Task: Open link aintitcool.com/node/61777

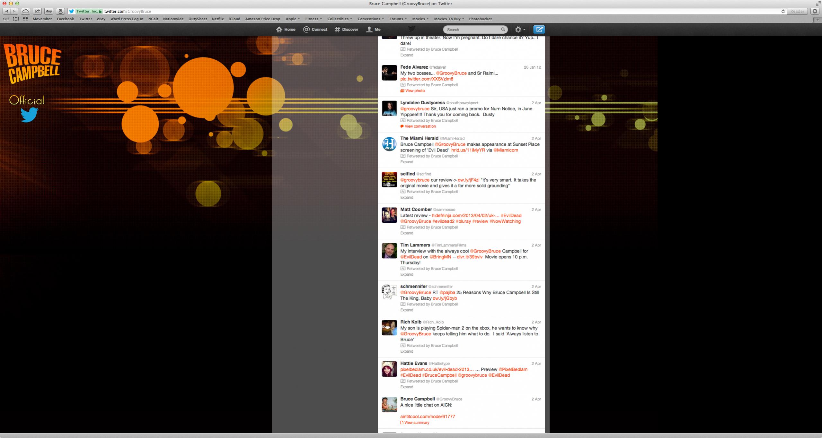Action: [x=428, y=417]
